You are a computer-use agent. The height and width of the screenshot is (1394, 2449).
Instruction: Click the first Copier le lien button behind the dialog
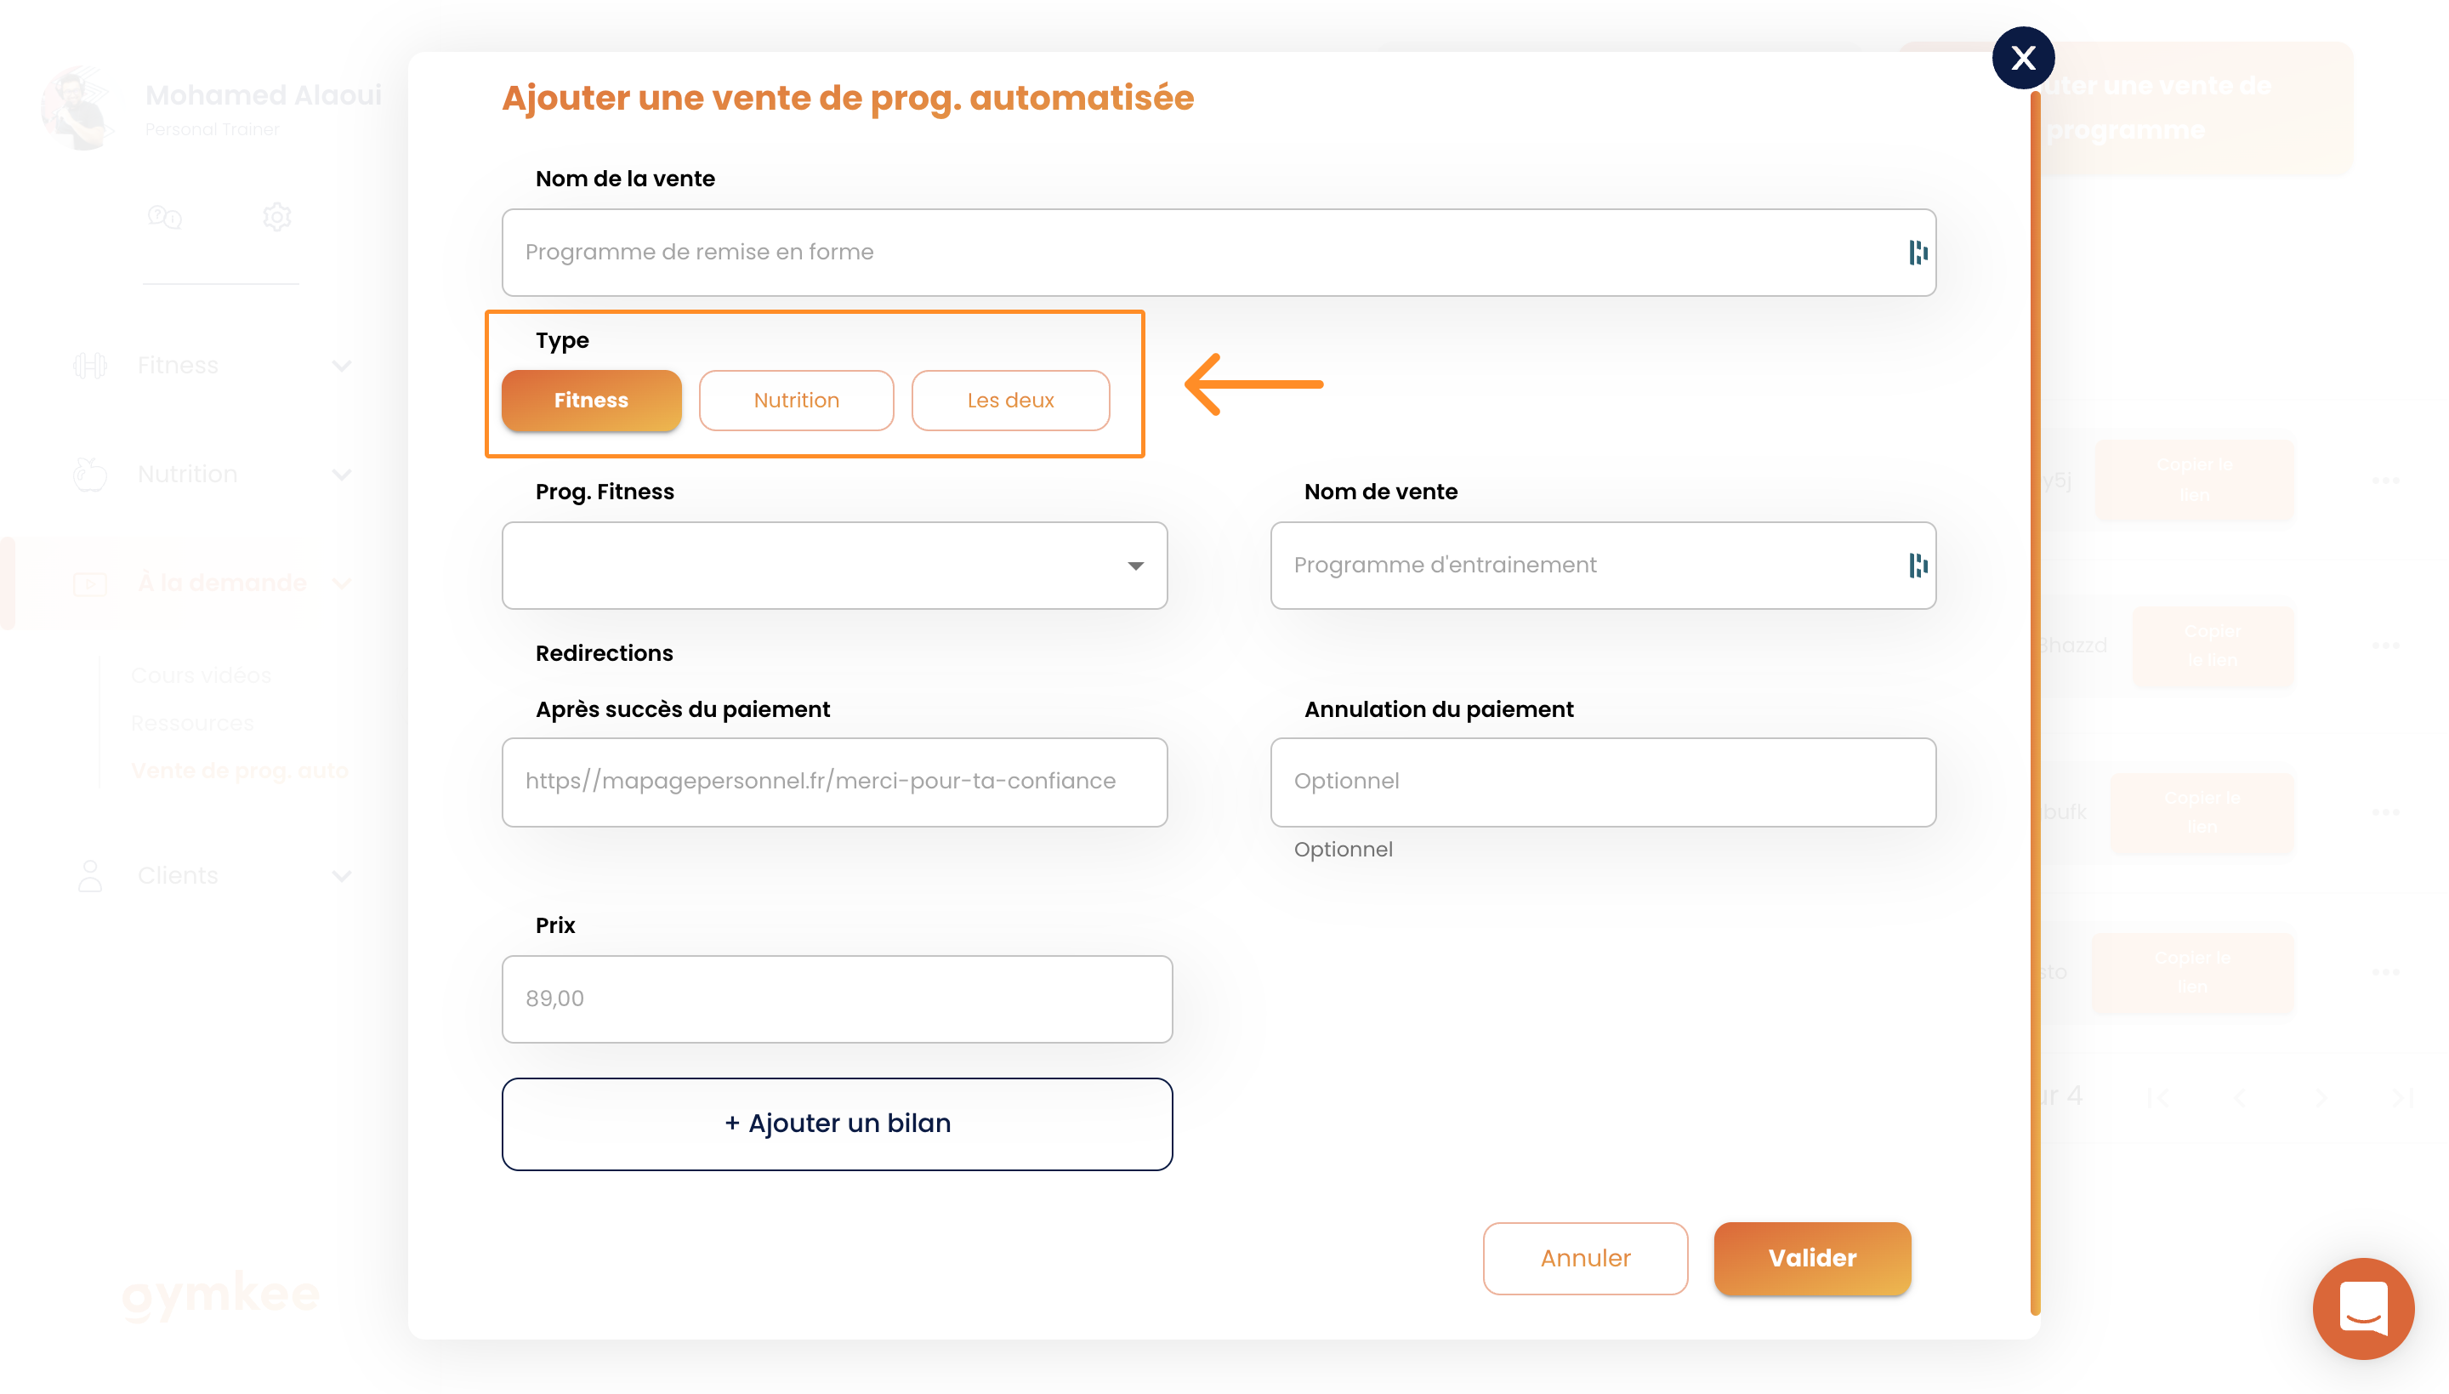click(2194, 480)
